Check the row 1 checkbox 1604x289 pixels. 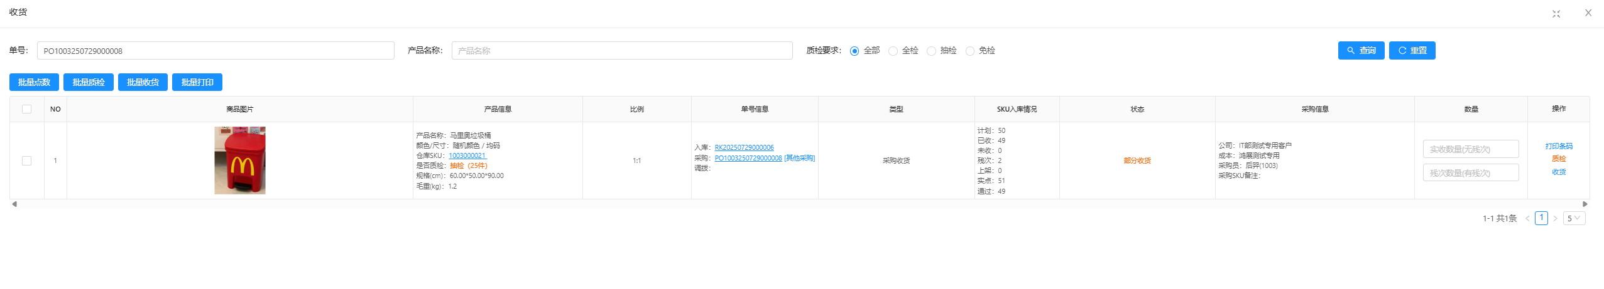click(26, 161)
